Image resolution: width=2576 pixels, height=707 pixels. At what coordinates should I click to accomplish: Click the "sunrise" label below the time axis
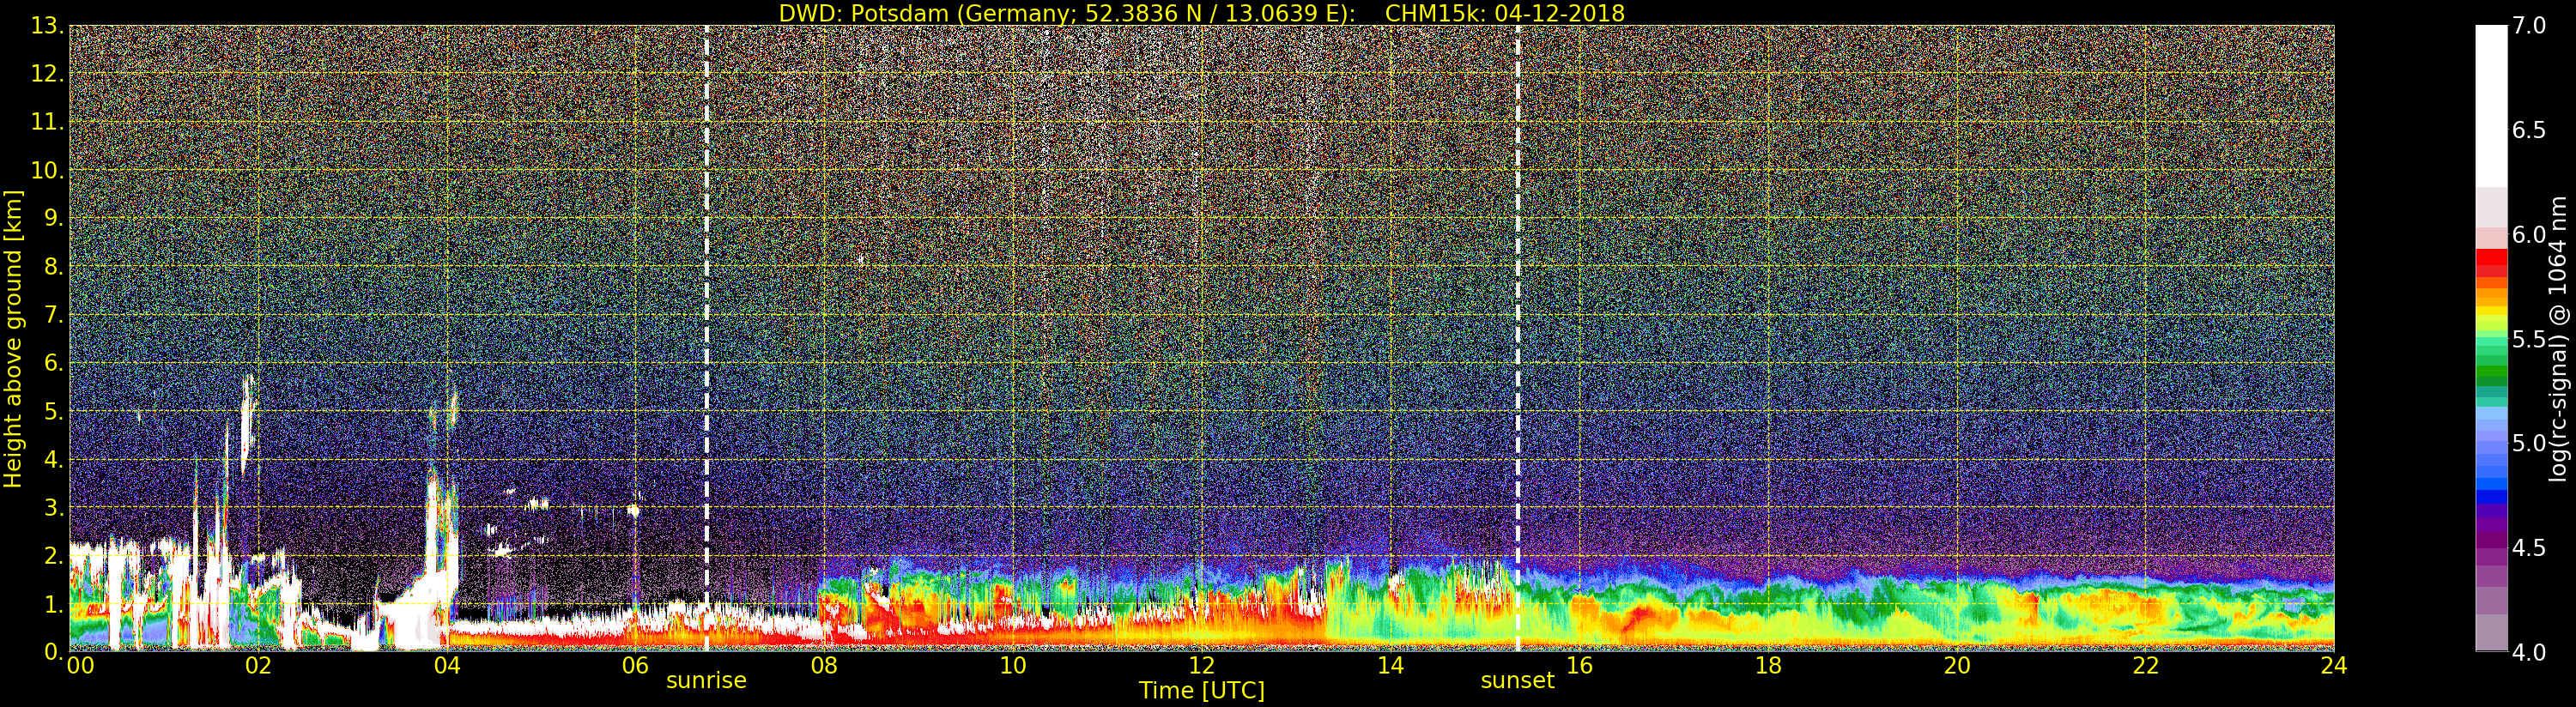tap(706, 681)
